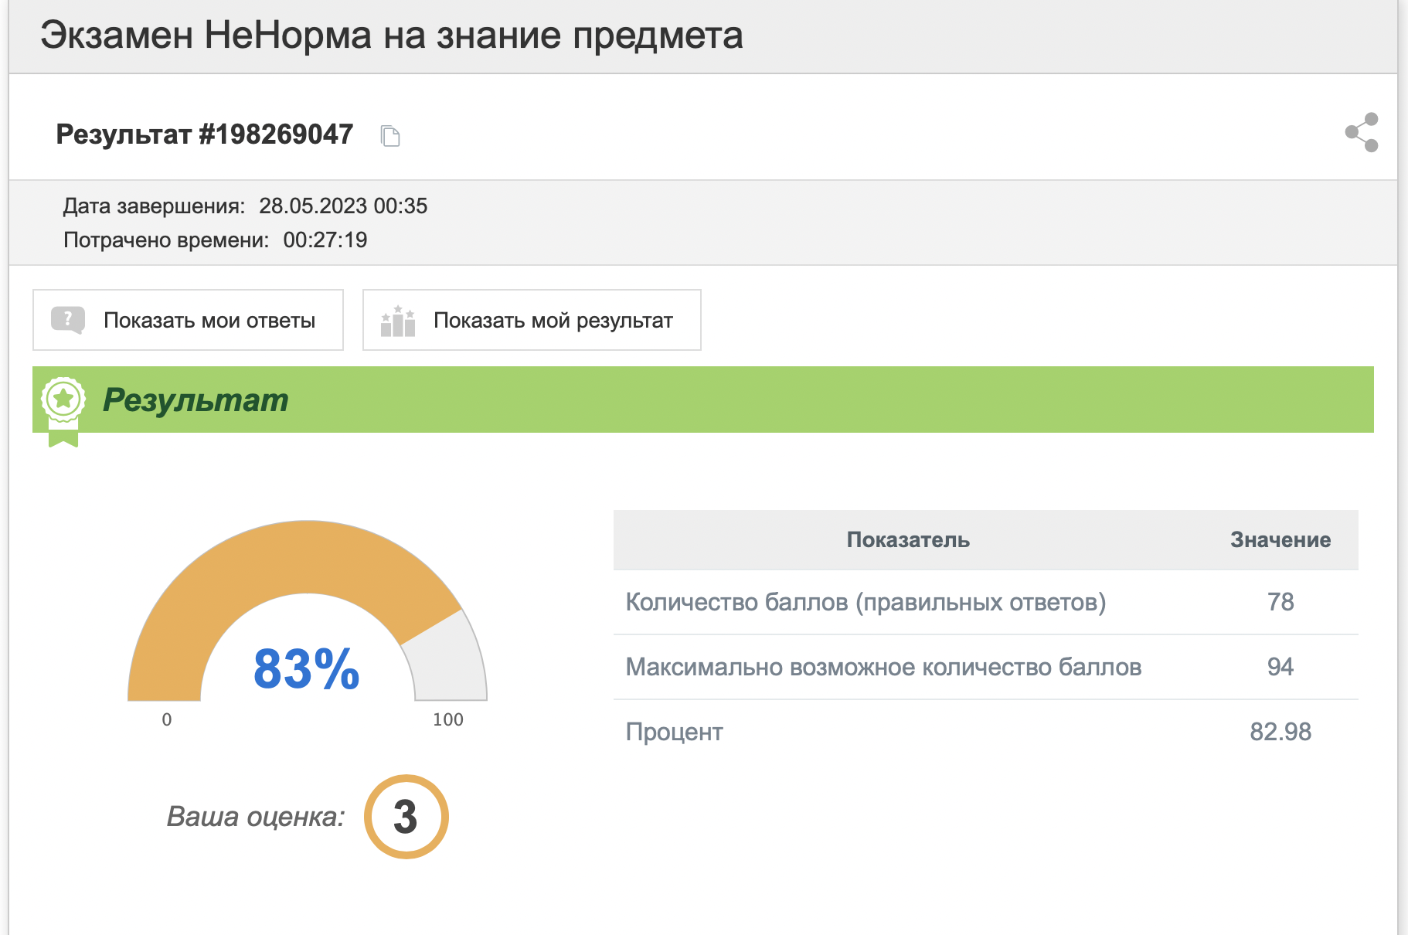
Task: Click the maximum score value 94
Action: tap(1280, 668)
